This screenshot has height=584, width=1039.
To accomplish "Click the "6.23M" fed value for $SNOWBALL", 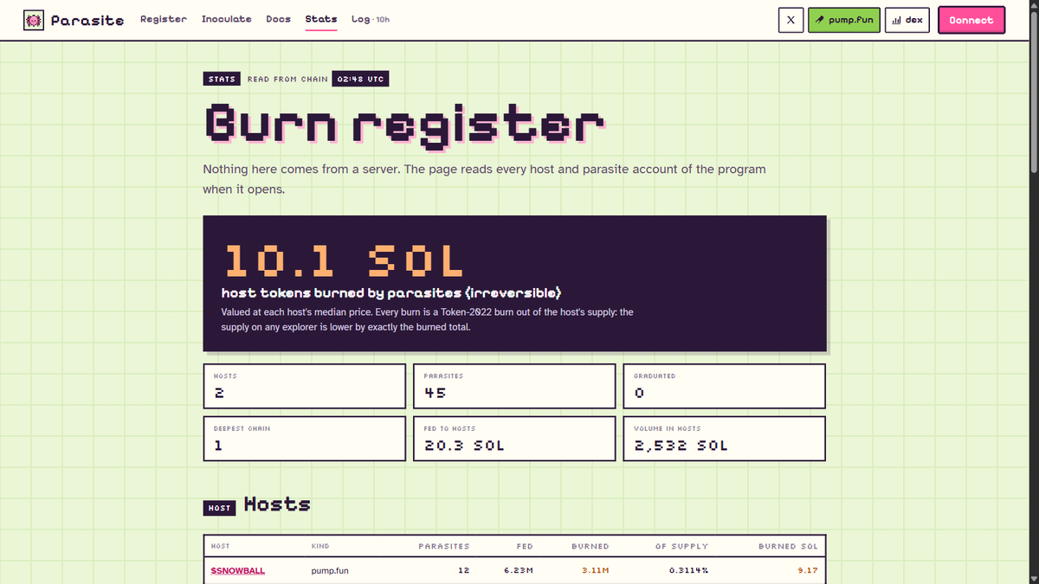I will (519, 571).
